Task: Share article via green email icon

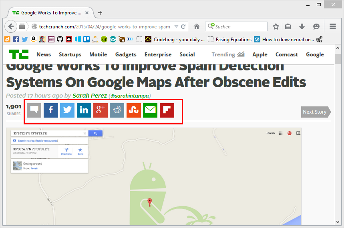Action: click(x=150, y=110)
